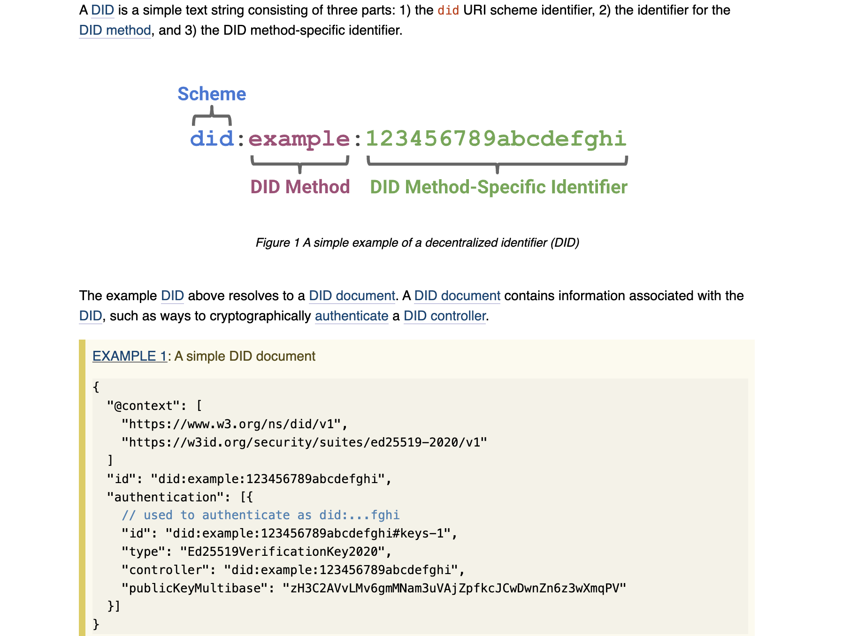Click the green '123456789abcdefghi' identifier in diagram
Screen dimensions: 843x636
(496, 139)
